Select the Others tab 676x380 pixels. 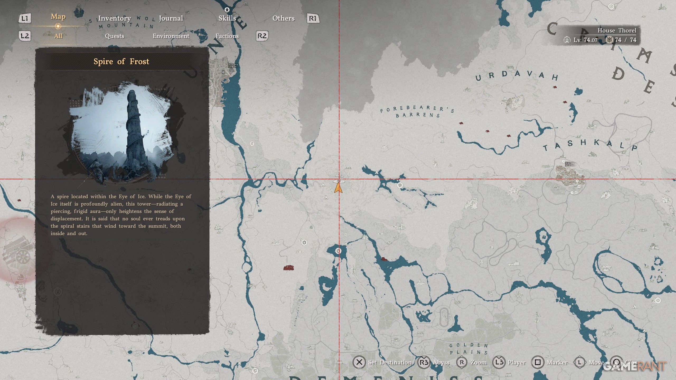(x=283, y=18)
